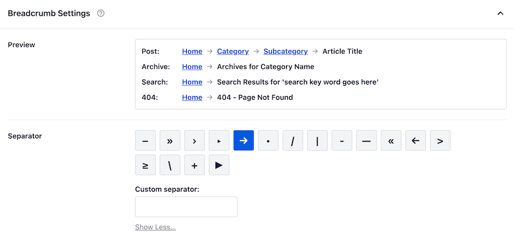The width and height of the screenshot is (514, 239).
Task: Pick the backslash \ separator
Action: 170,165
